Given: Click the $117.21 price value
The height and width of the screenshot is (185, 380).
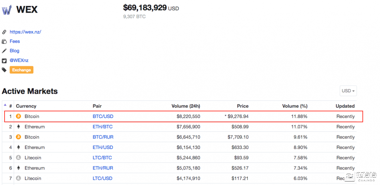Looking at the screenshot, I should pos(240,178).
